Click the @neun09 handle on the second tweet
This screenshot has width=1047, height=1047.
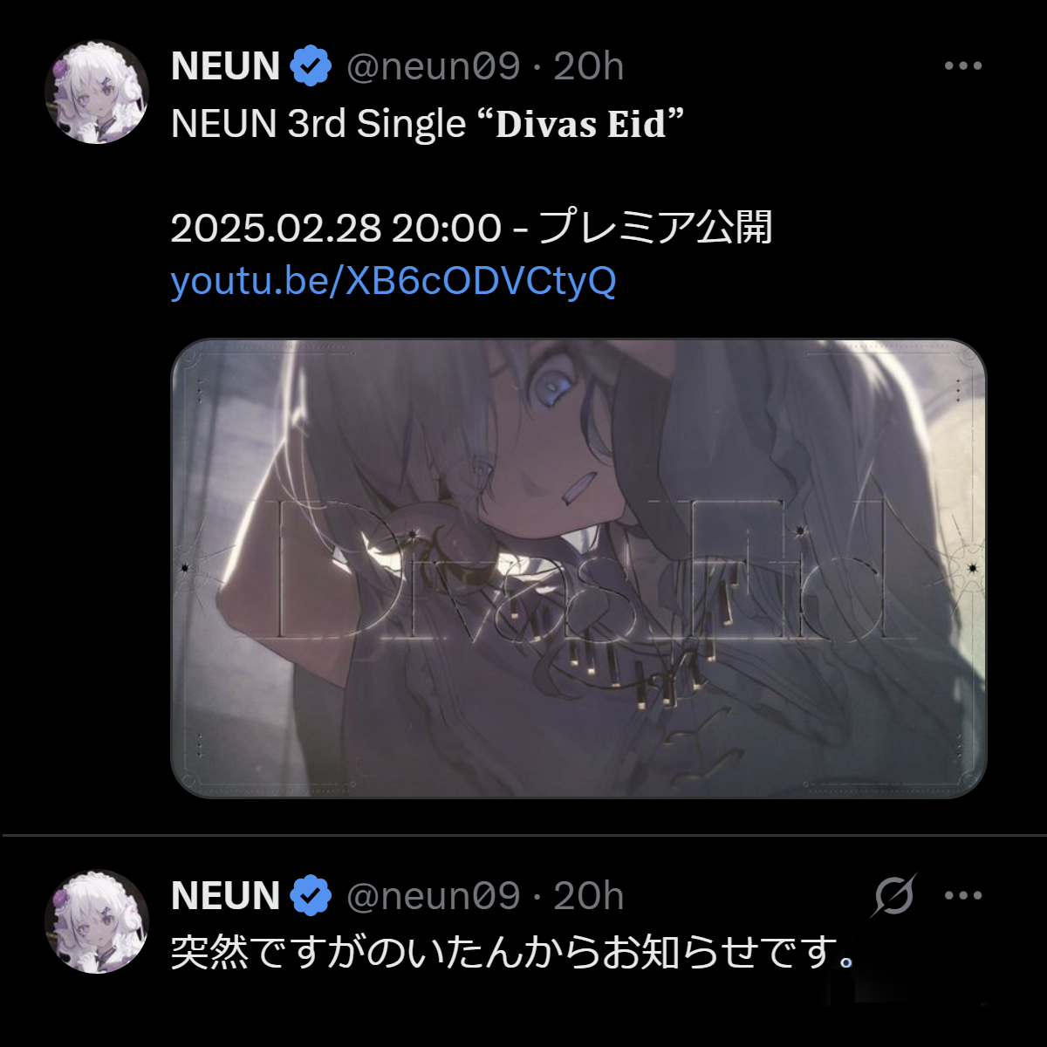click(434, 896)
